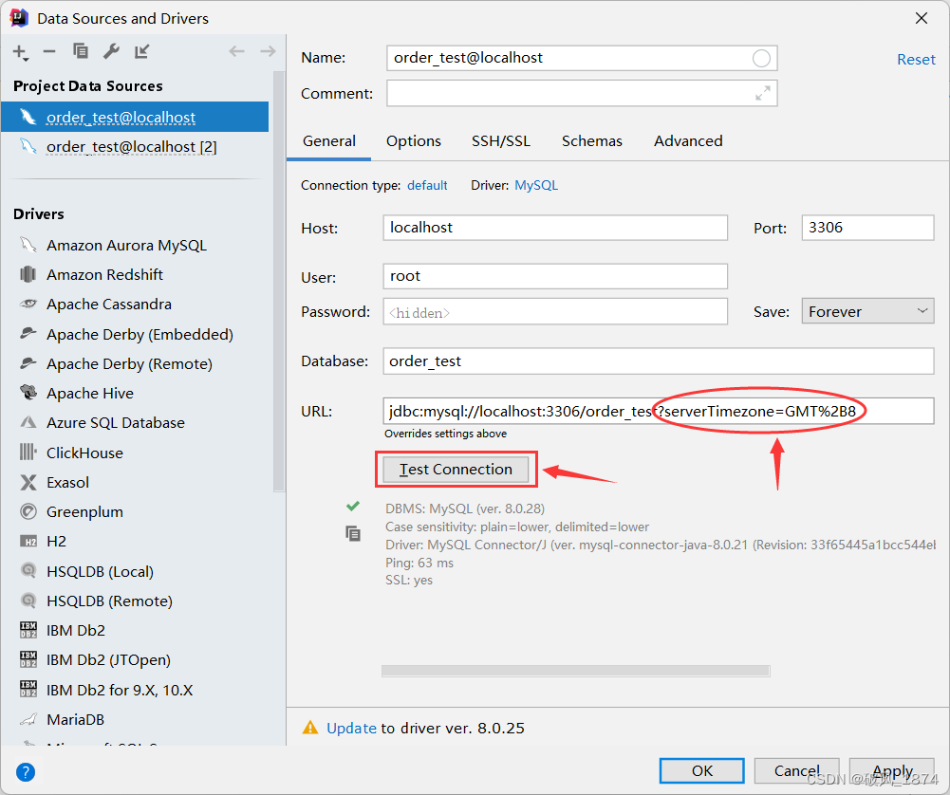Viewport: 950px width, 795px height.
Task: Switch to the SSH/SSL tab
Action: pos(500,140)
